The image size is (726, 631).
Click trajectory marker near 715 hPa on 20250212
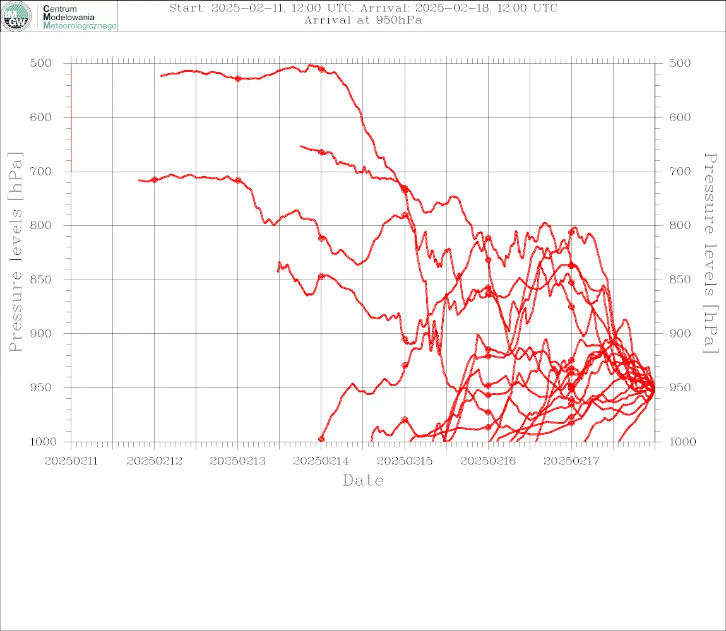pos(155,180)
